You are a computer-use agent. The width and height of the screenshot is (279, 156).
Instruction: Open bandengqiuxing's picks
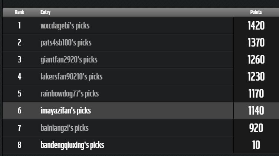(x=72, y=145)
